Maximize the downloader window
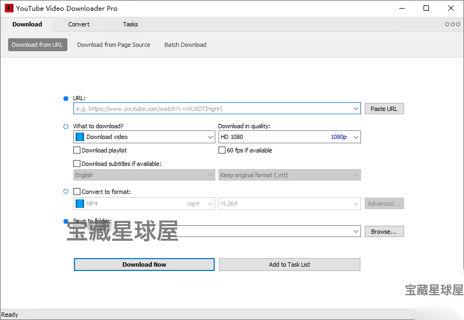Screen dimensions: 464x320 click(x=426, y=8)
